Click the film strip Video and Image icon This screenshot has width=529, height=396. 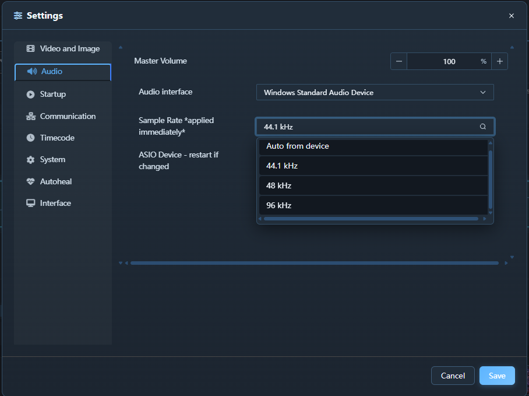coord(31,48)
